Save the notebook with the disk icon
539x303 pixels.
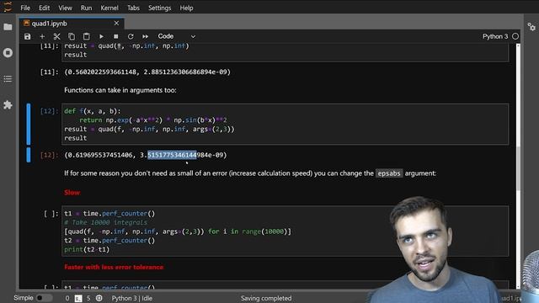coord(27,36)
